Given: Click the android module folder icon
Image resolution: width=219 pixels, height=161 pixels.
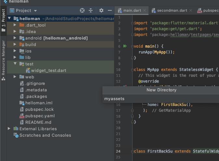Looking at the screenshot, I should tap(22, 38).
